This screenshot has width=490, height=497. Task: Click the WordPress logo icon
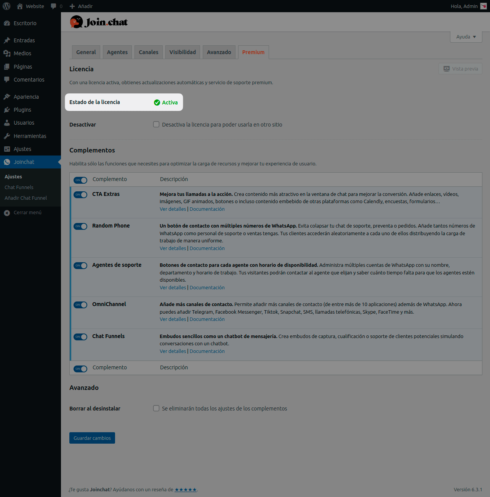[6, 6]
